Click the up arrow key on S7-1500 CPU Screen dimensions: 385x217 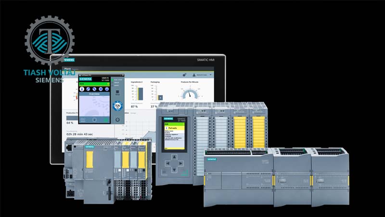pyautogui.click(x=174, y=156)
